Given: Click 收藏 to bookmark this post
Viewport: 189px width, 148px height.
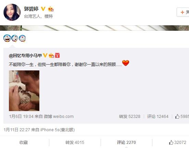Looking at the screenshot, I should (x=24, y=143).
